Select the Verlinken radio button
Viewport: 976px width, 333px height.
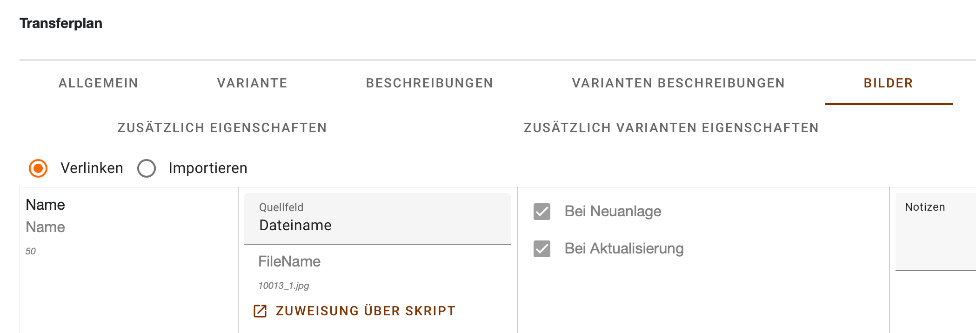[x=38, y=168]
